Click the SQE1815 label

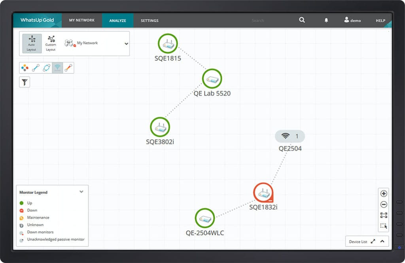[168, 59]
